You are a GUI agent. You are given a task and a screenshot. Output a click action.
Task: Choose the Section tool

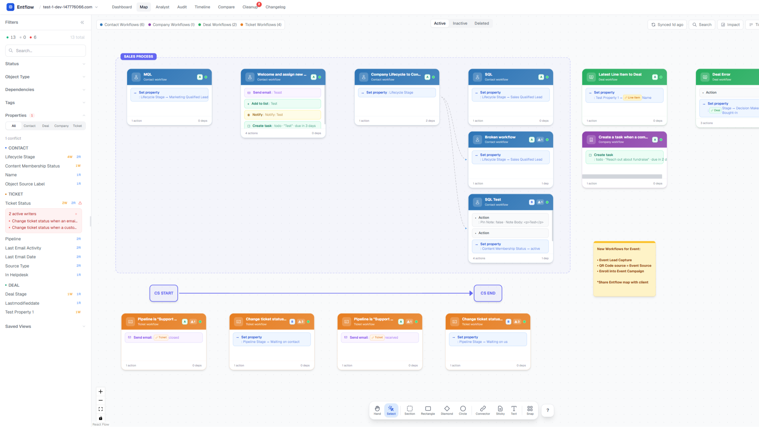[409, 410]
